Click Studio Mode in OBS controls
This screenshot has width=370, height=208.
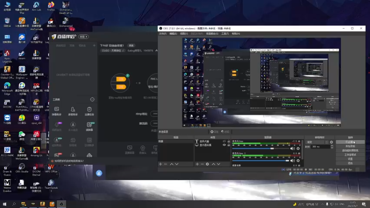[x=350, y=155]
